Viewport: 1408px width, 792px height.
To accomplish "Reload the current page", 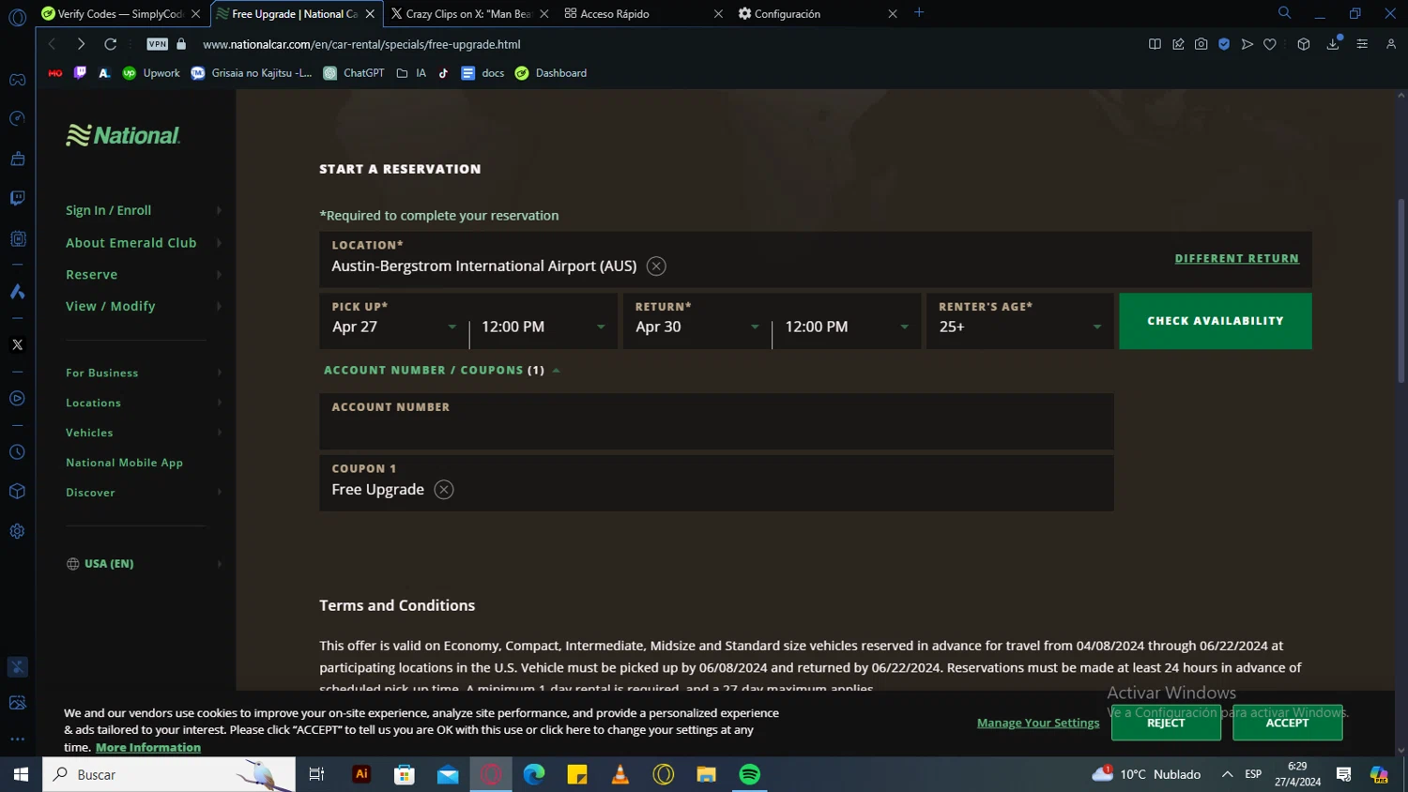I will tap(110, 44).
